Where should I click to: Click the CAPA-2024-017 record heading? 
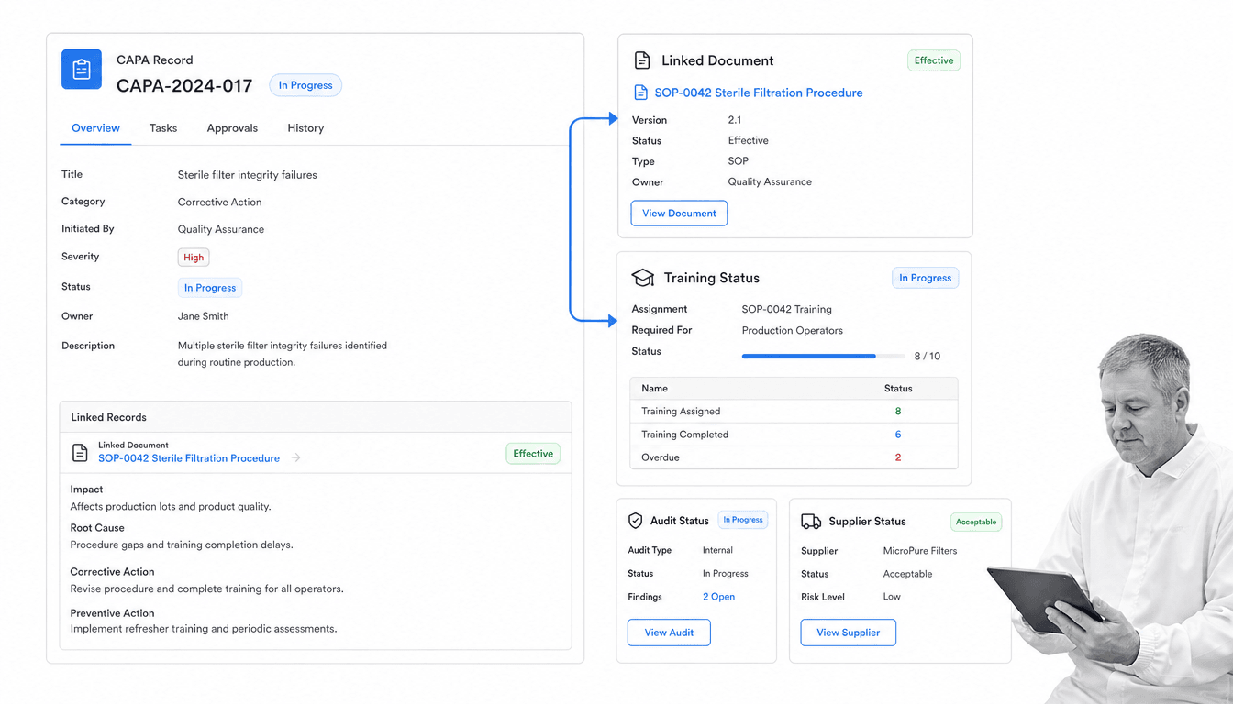point(184,86)
